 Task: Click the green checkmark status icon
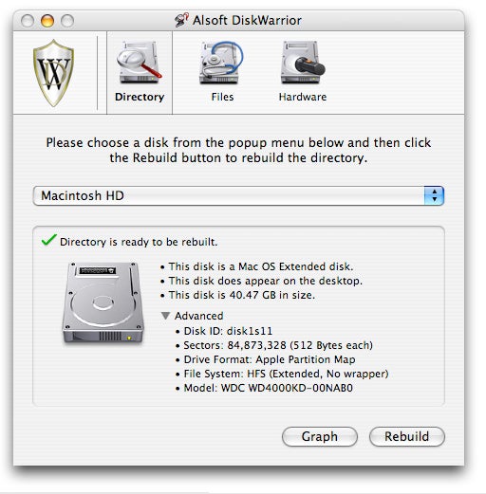[49, 240]
